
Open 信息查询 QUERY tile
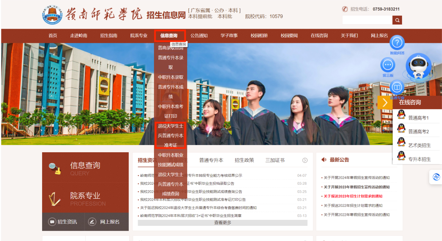pyautogui.click(x=85, y=168)
